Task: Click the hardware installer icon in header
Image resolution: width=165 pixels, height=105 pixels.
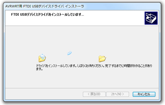Action: [x=151, y=18]
